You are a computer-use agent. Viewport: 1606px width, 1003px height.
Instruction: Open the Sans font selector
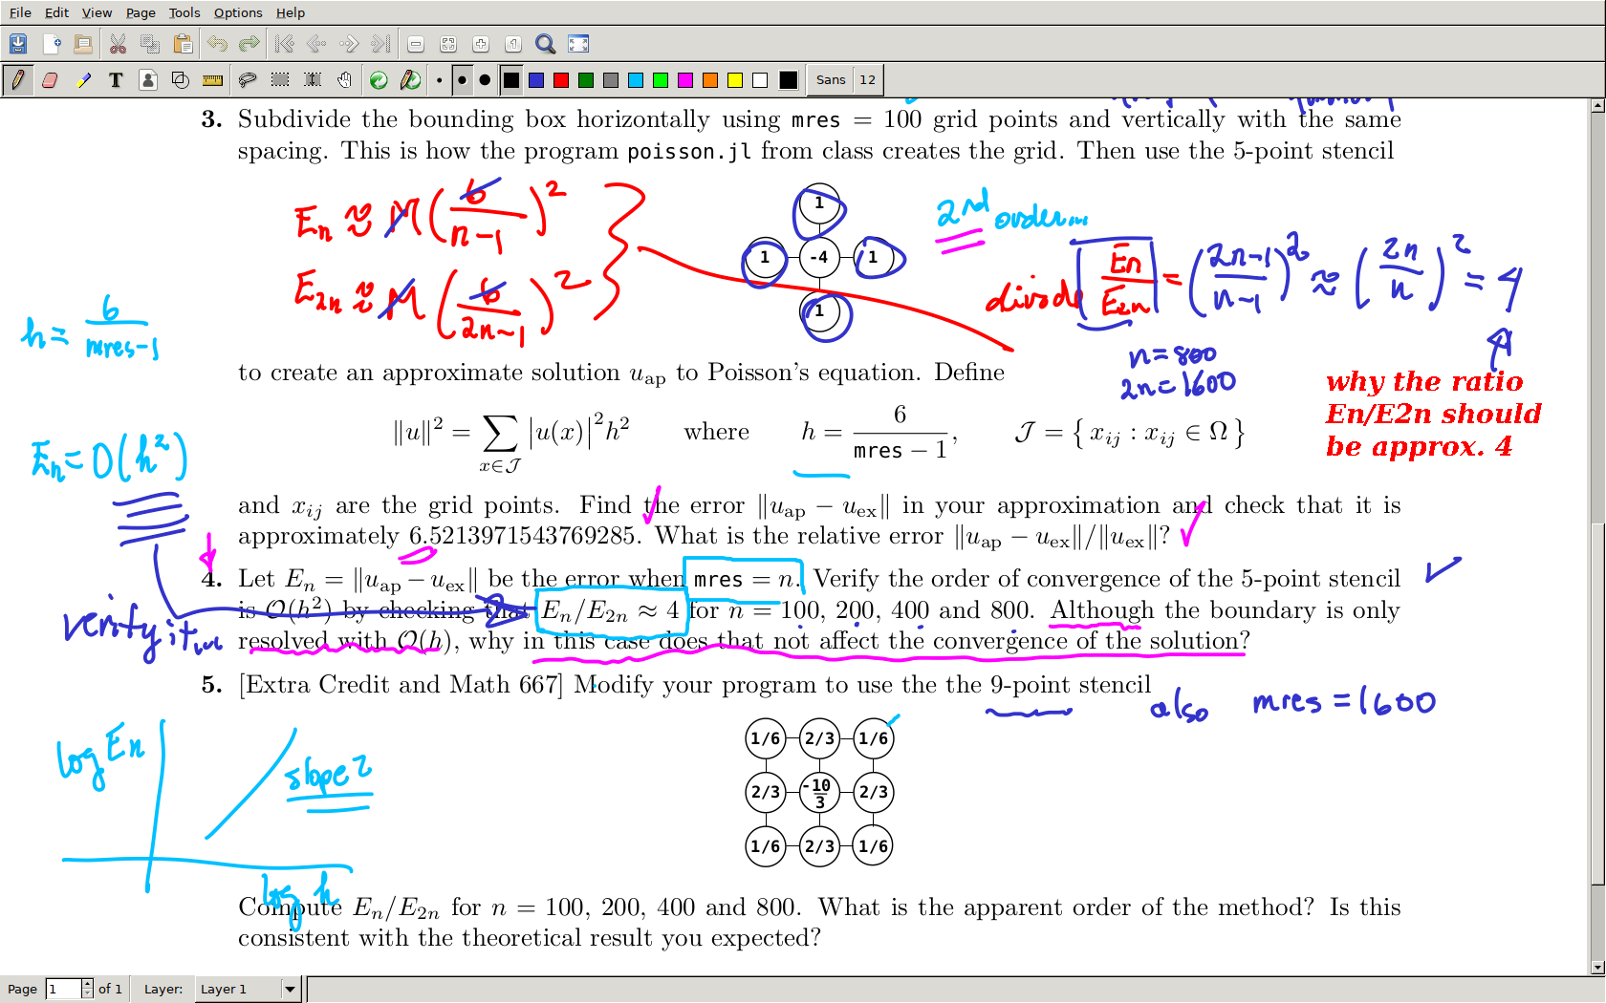pos(830,80)
